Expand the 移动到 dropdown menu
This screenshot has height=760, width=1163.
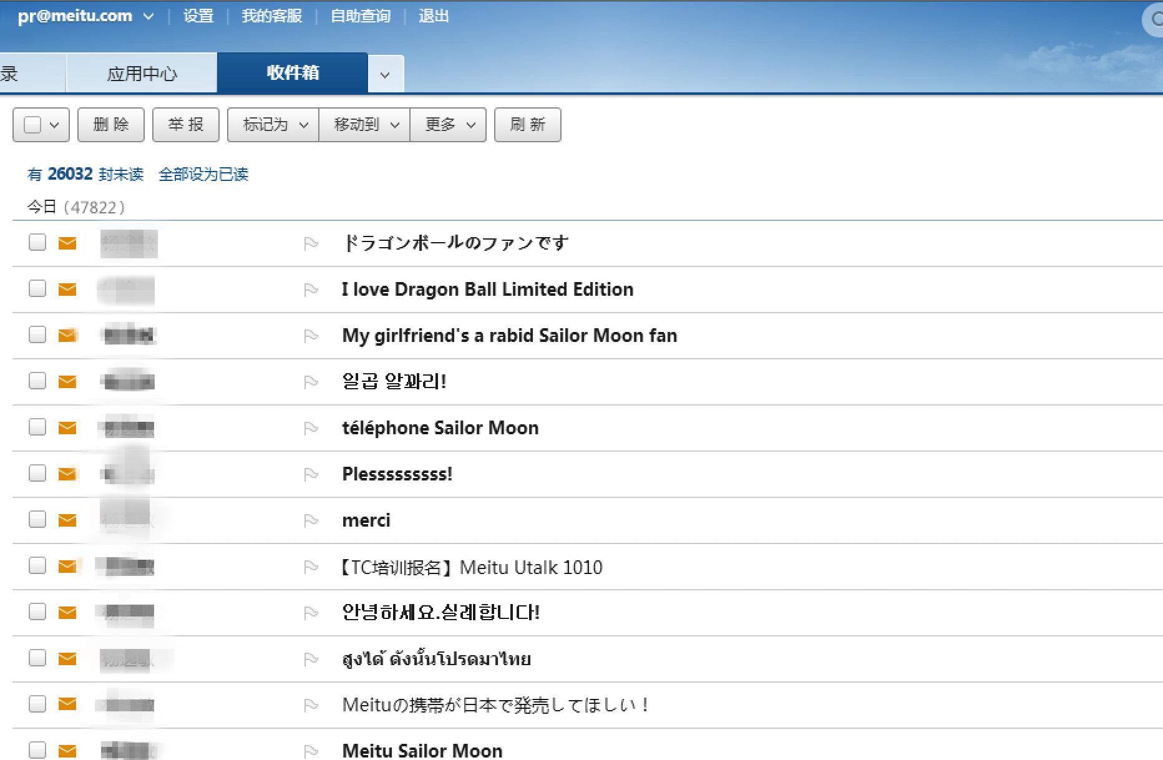(364, 125)
